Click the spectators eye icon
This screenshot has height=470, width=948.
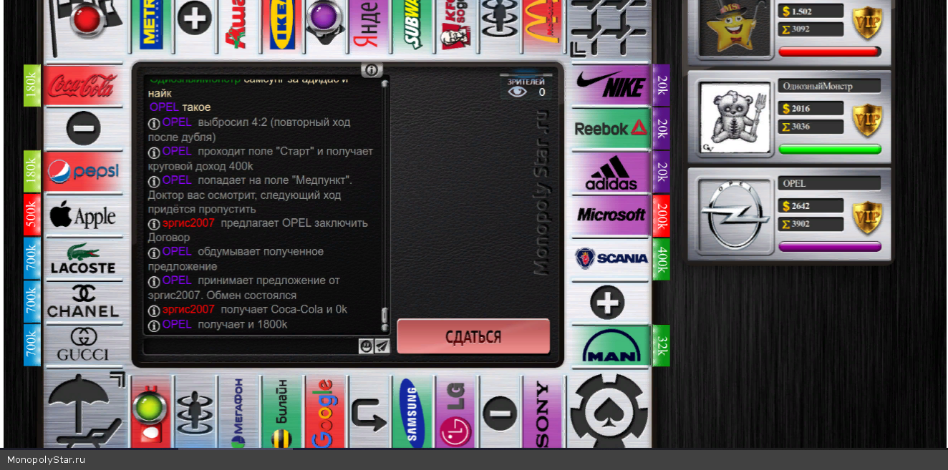point(517,92)
